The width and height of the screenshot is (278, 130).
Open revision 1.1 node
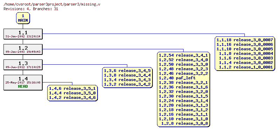pos(23,34)
